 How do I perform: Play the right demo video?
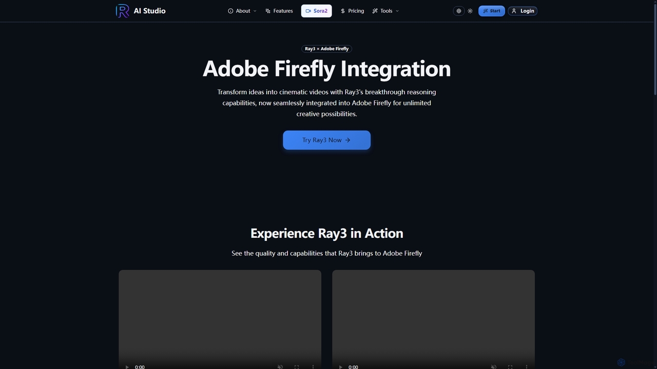coord(340,366)
